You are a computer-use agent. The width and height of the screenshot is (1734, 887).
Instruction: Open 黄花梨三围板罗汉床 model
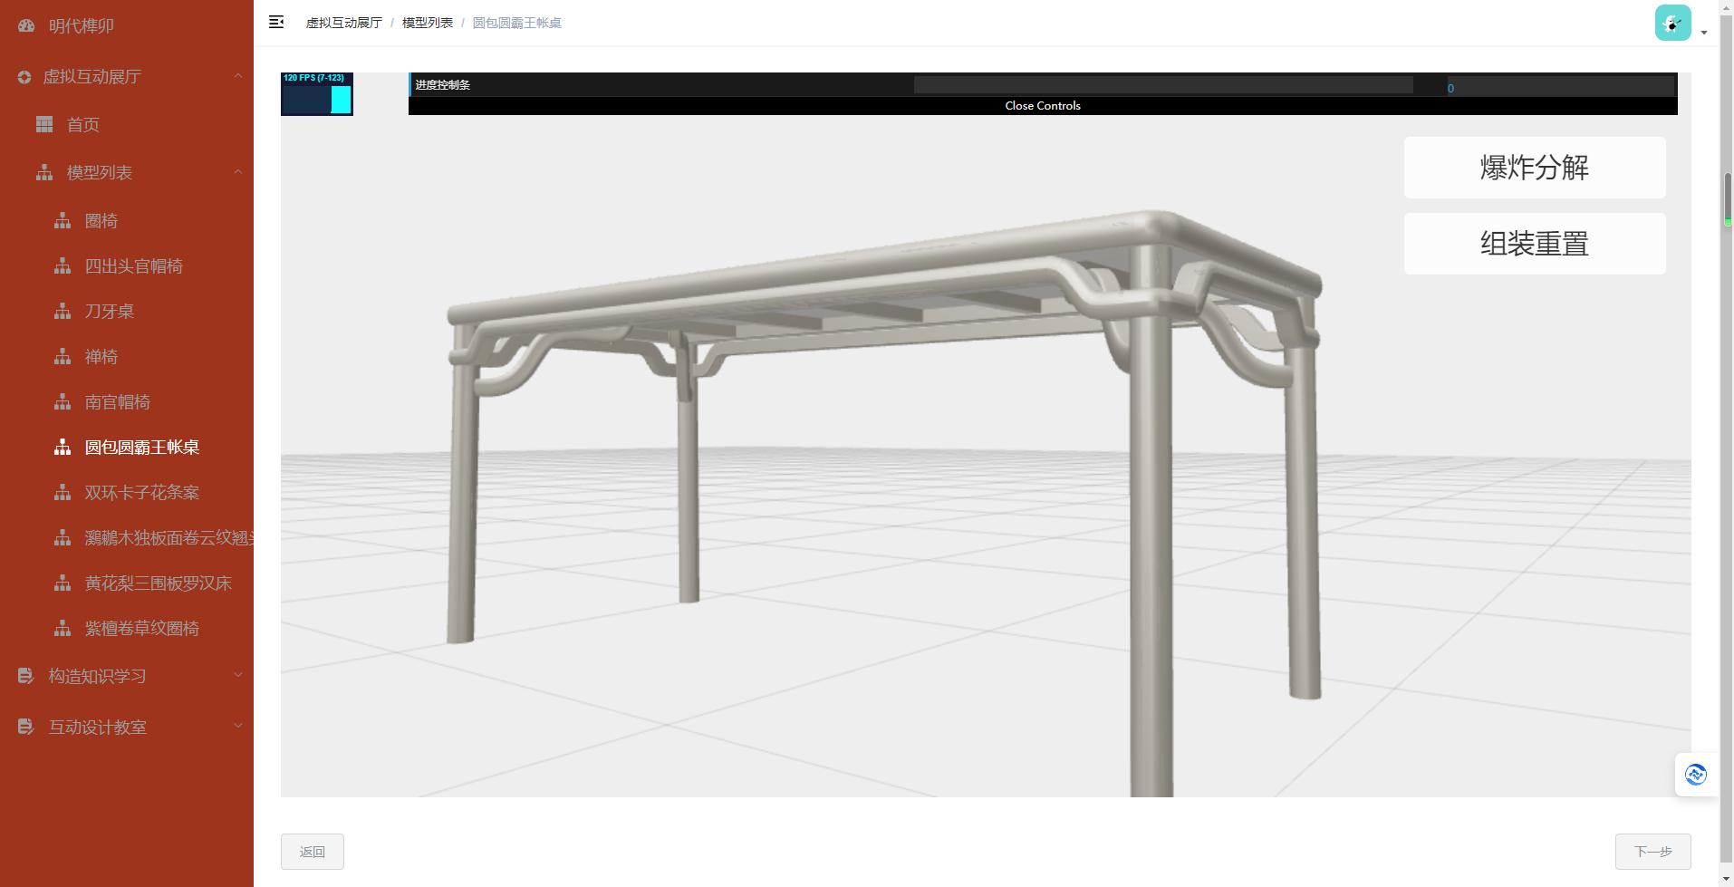point(158,583)
